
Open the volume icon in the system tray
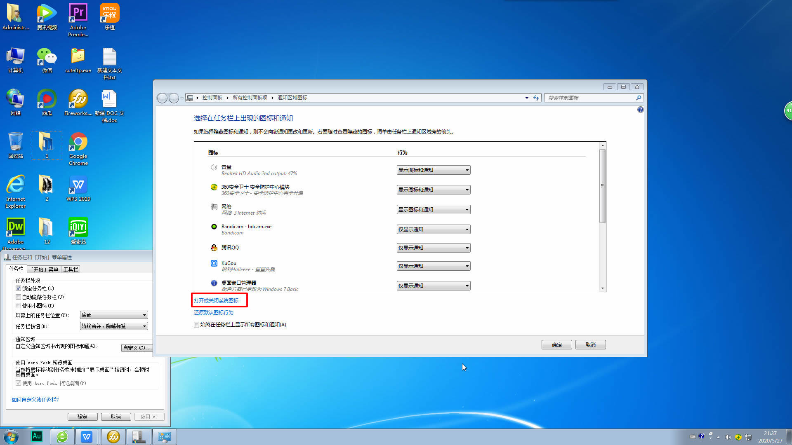click(x=728, y=437)
